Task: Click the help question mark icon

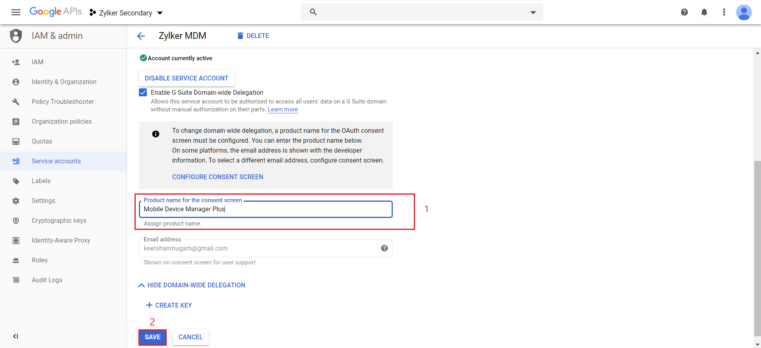Action: [x=684, y=12]
